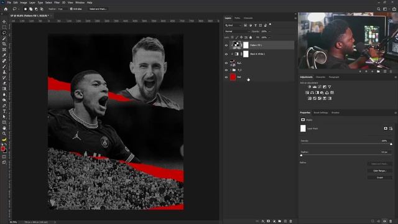Click the Home icon in options bar
398x224 pixels.
(6, 9)
